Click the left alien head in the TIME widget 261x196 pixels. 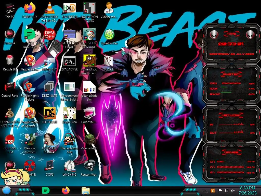[x=214, y=35]
